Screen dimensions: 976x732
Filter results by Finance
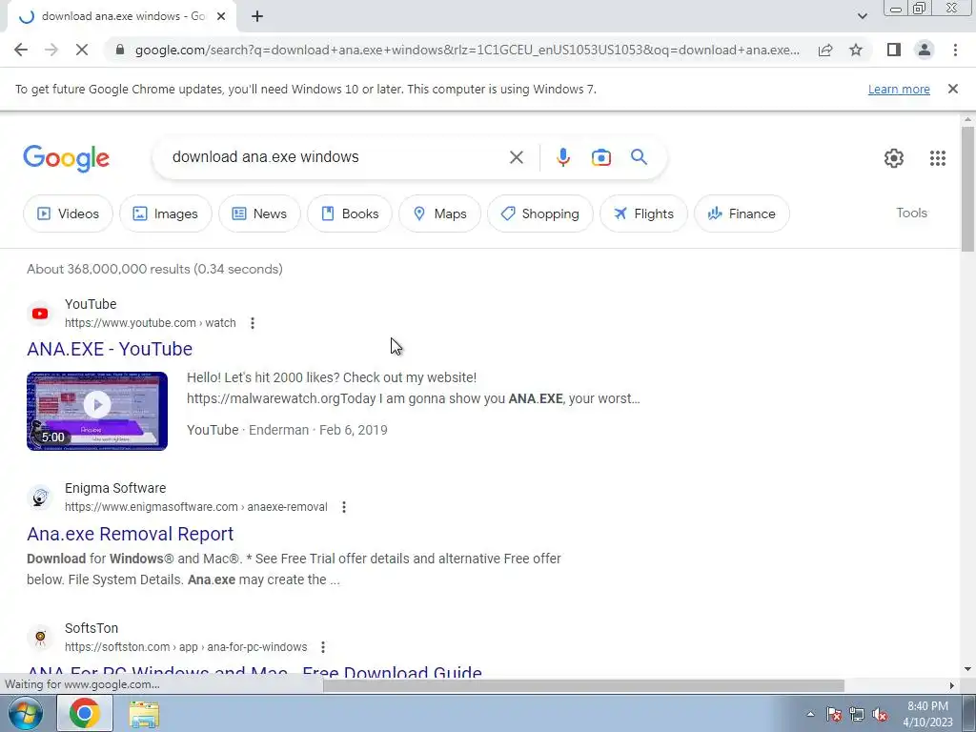(x=742, y=213)
